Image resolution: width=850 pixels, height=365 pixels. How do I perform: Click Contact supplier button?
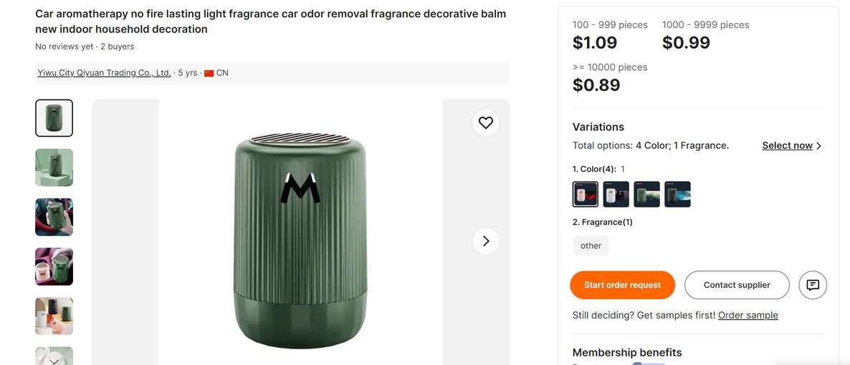click(737, 285)
